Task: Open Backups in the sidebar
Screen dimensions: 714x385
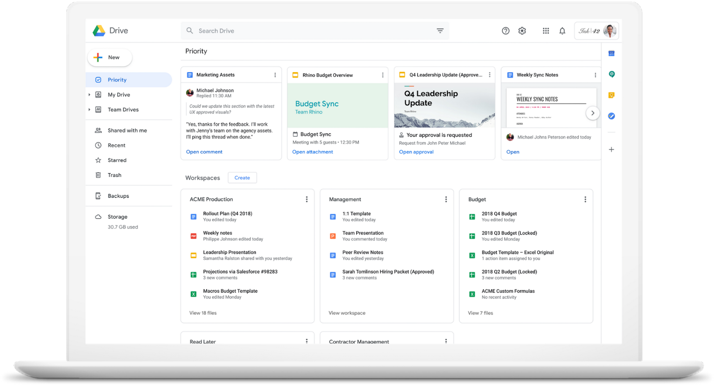Action: click(118, 196)
